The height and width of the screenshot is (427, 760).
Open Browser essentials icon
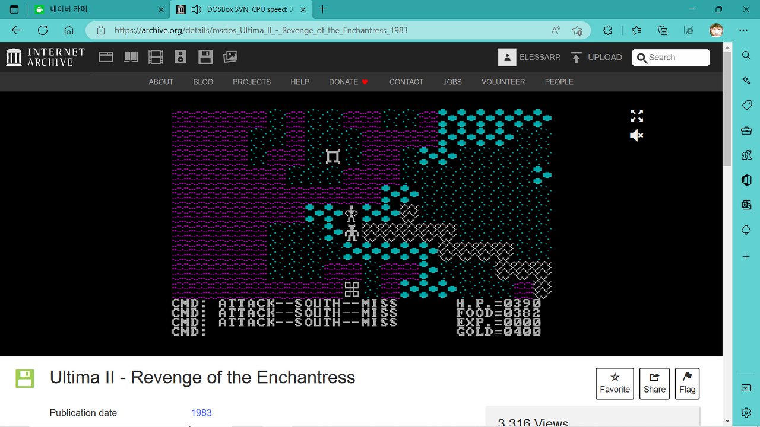(689, 30)
